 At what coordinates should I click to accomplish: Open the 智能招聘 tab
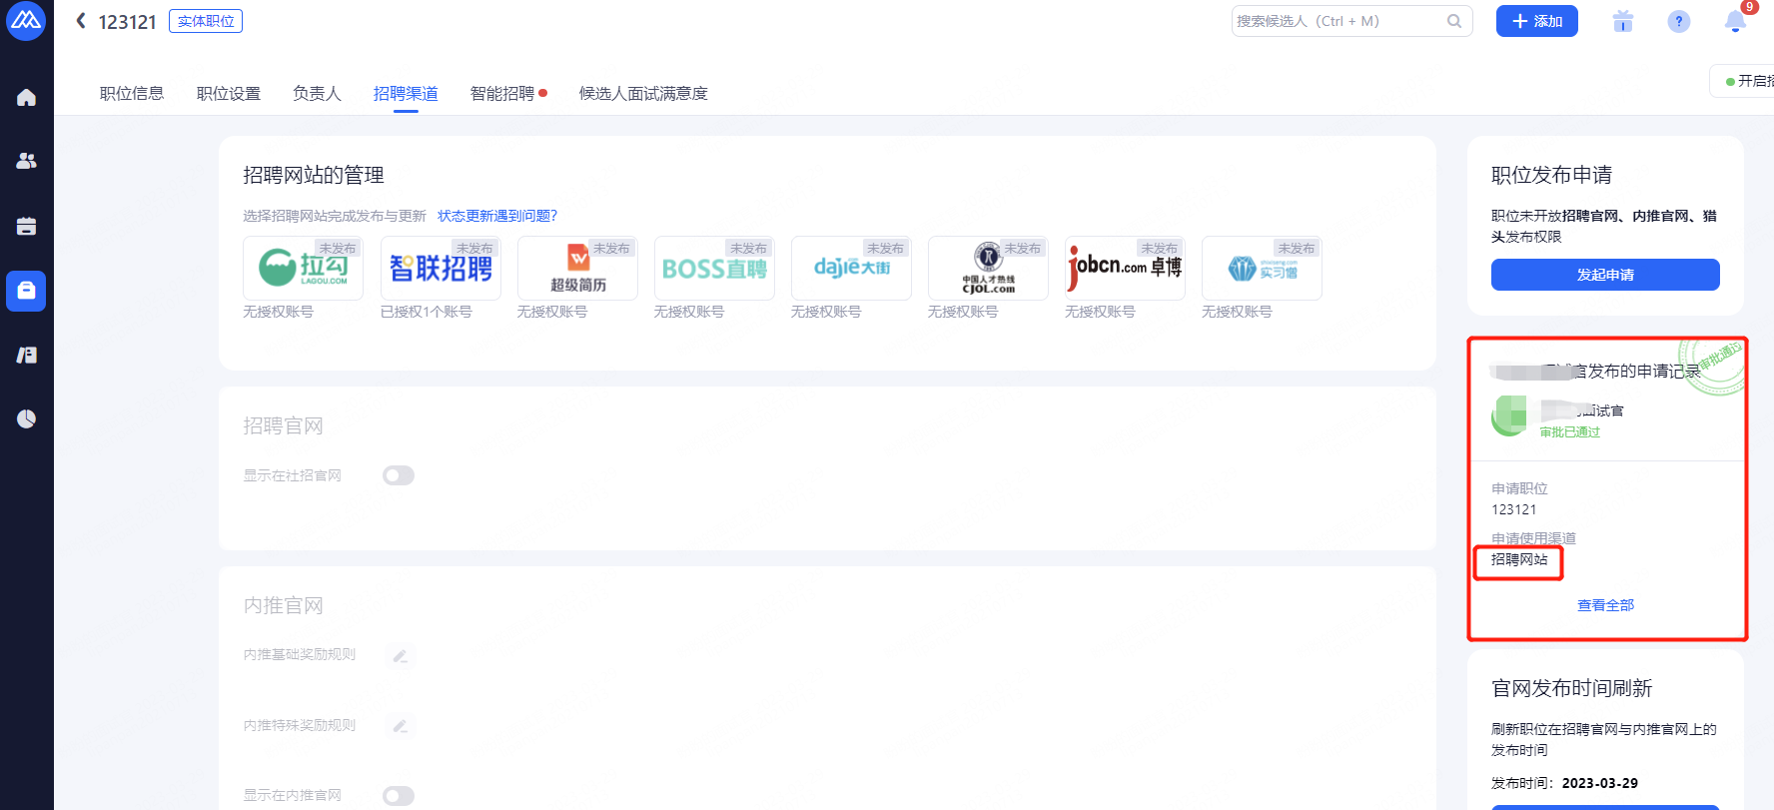tap(502, 93)
